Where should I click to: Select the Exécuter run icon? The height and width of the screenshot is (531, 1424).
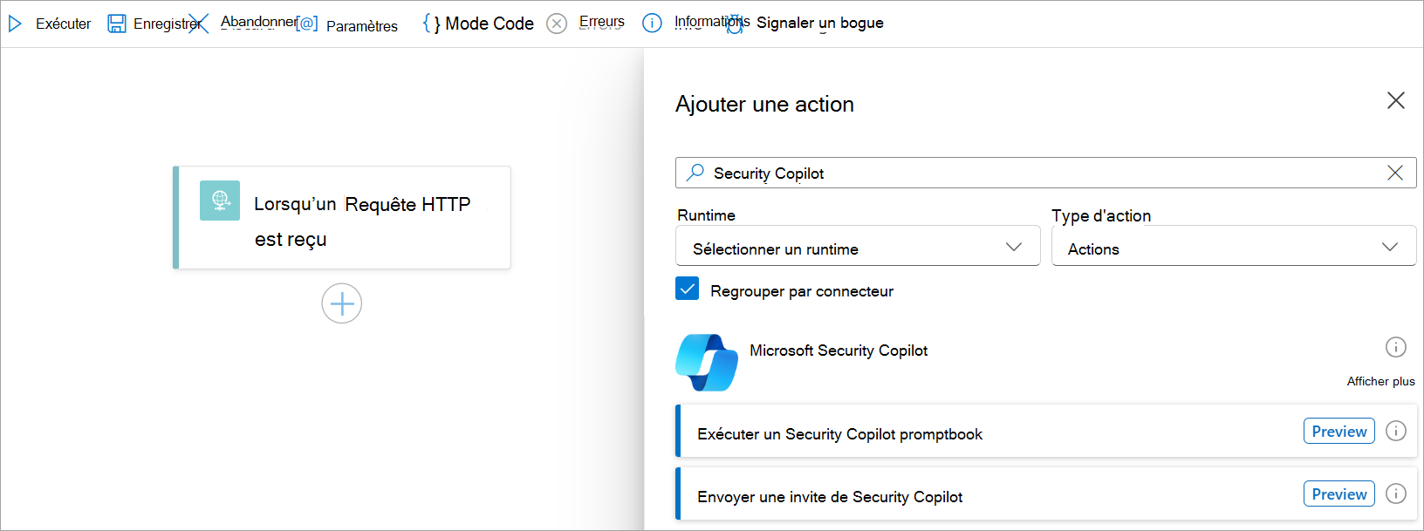[14, 24]
